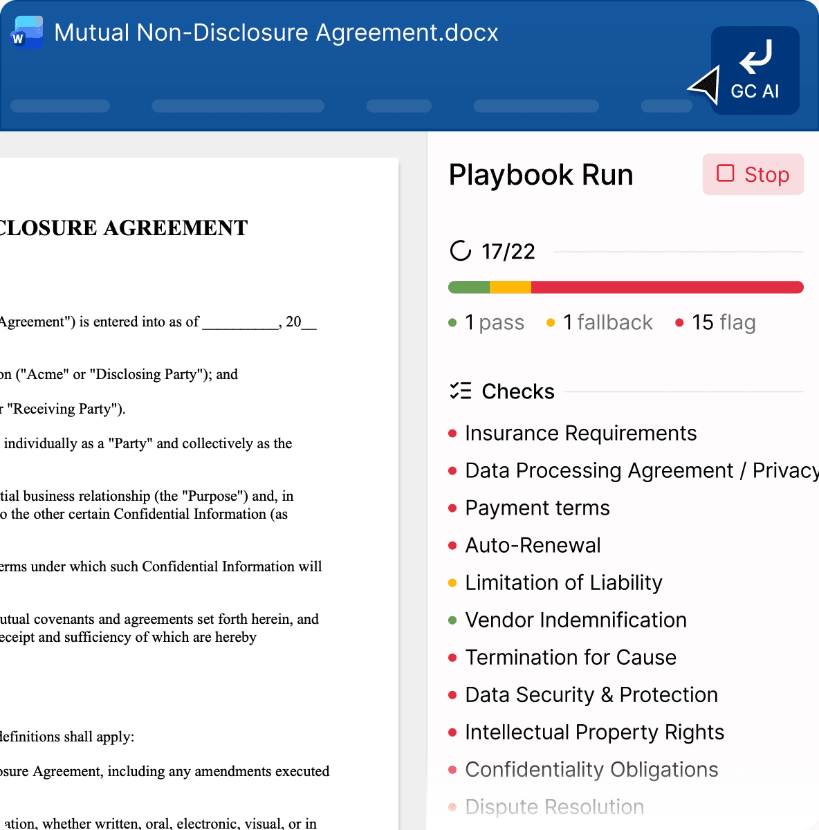Click the GC AI ribbon button
The width and height of the screenshot is (819, 830).
pos(755,71)
